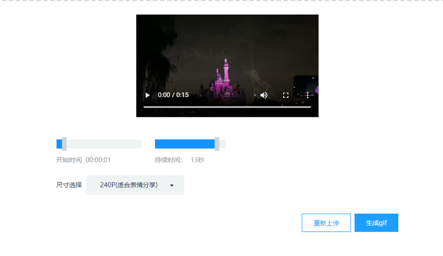
Task: Mute the video sound with speaker icon
Action: pyautogui.click(x=264, y=95)
